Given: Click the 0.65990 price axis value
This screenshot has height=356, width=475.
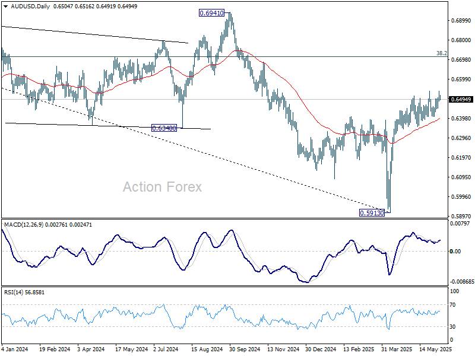Looking at the screenshot, I should (x=461, y=80).
